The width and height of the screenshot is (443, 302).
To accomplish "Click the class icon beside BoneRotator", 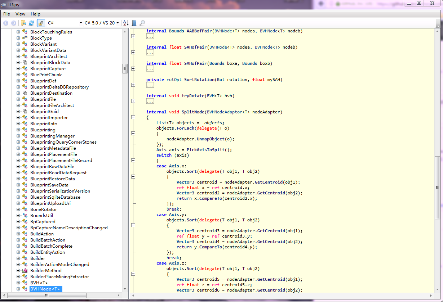I will pos(25,209).
